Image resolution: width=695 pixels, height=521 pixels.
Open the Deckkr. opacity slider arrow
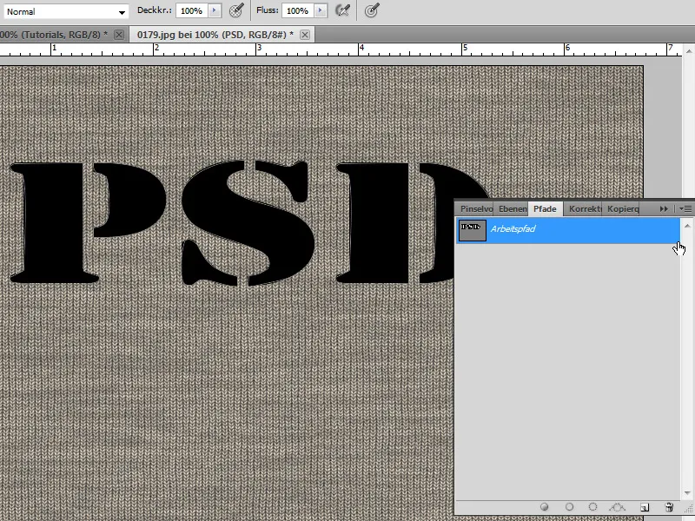(215, 11)
